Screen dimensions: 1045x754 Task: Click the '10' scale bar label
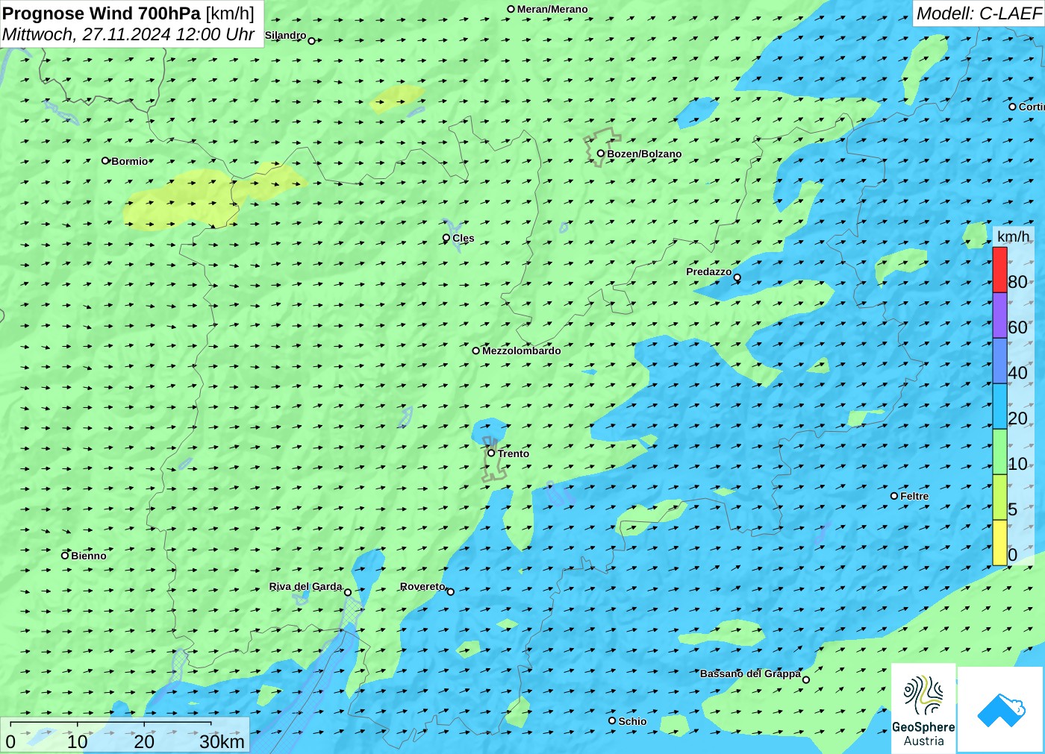pos(78,741)
